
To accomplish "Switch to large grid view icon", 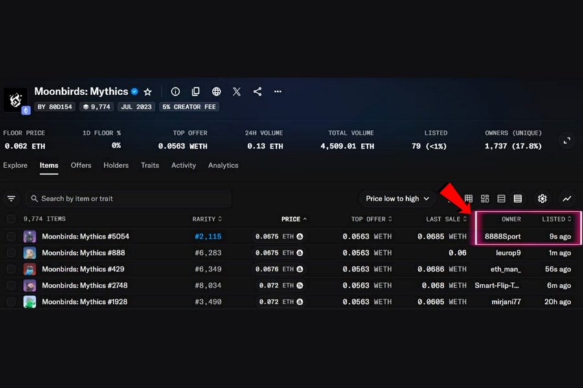I will (x=485, y=199).
